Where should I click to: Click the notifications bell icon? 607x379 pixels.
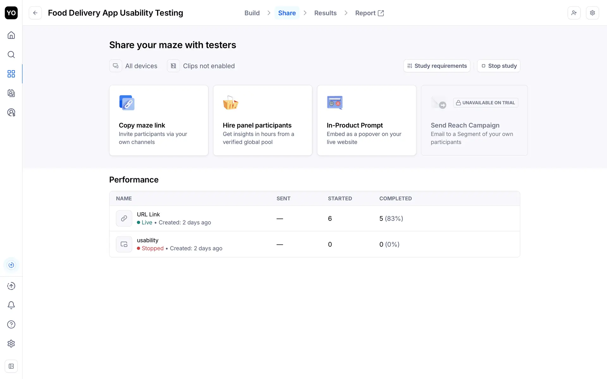tap(11, 305)
